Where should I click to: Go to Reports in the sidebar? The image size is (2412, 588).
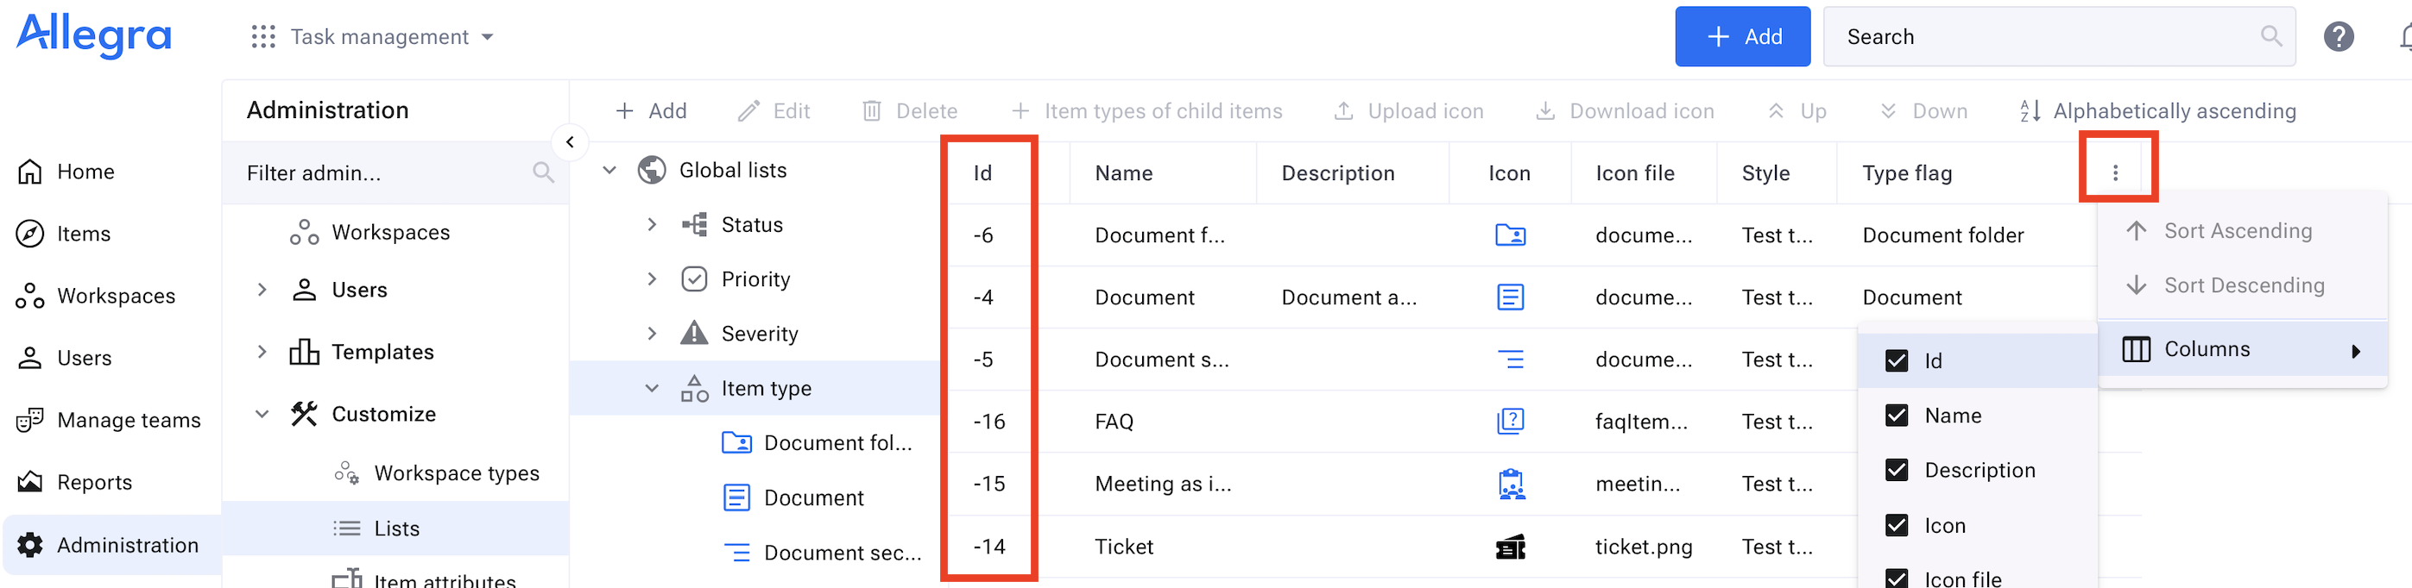[93, 482]
